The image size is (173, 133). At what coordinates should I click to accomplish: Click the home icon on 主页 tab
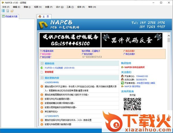point(40,16)
